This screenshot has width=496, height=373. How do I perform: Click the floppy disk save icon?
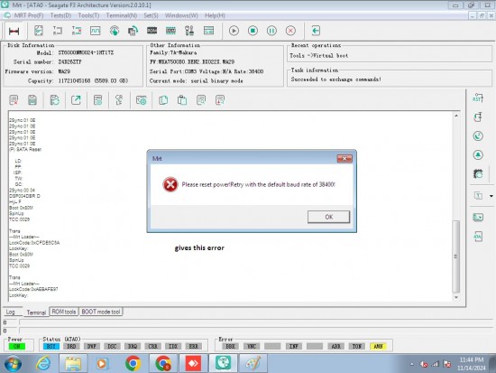coord(32,100)
